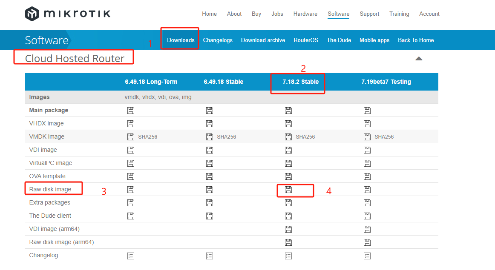
Task: Click the MikroTik logo
Action: (x=68, y=14)
